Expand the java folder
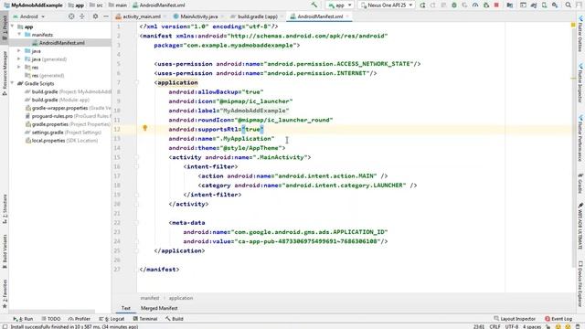Screen dimensions: 585x329 (19, 51)
